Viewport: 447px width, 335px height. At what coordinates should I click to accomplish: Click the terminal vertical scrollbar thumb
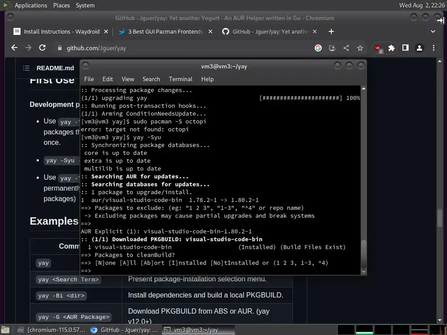364,254
